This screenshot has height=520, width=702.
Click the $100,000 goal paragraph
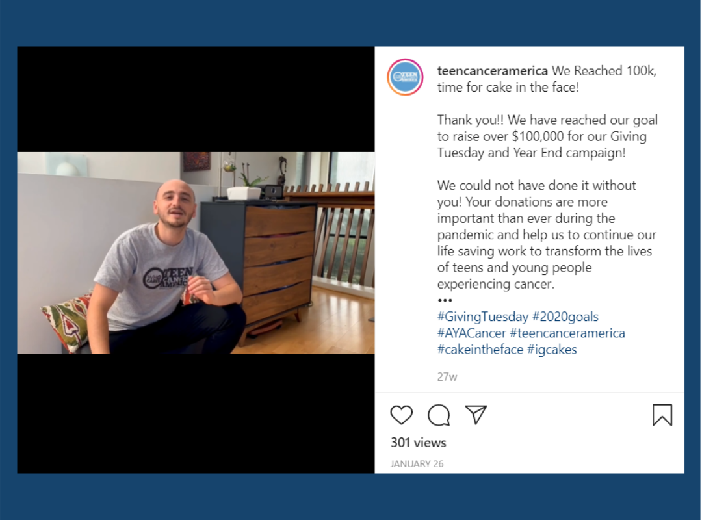pyautogui.click(x=547, y=136)
